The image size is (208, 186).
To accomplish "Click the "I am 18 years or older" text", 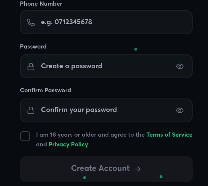I will tap(90, 135).
